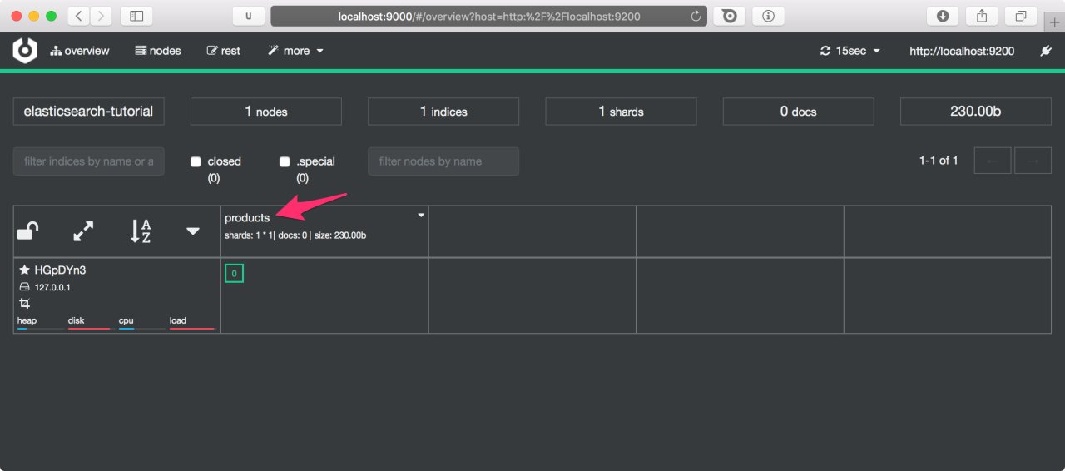Toggle Safari sidebar button
1065x471 pixels.
(x=136, y=16)
